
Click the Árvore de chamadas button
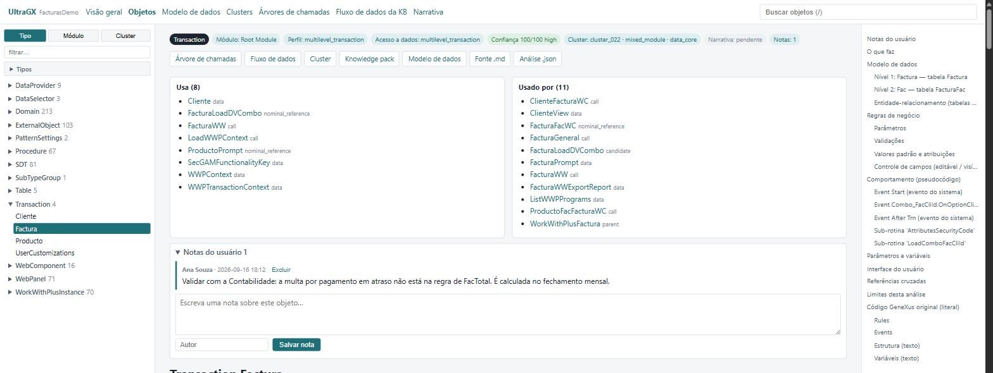pos(206,59)
